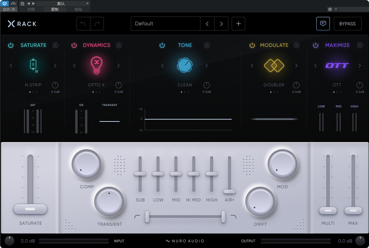
Task: Toggle the MAXIMIZE module power icon
Action: 316,45
